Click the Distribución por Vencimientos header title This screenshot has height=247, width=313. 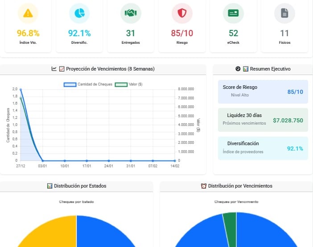pos(240,186)
